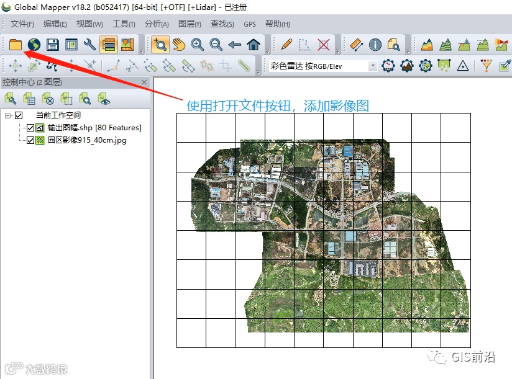This screenshot has height=379, width=512.
Task: Open the online data globe icon
Action: click(34, 45)
